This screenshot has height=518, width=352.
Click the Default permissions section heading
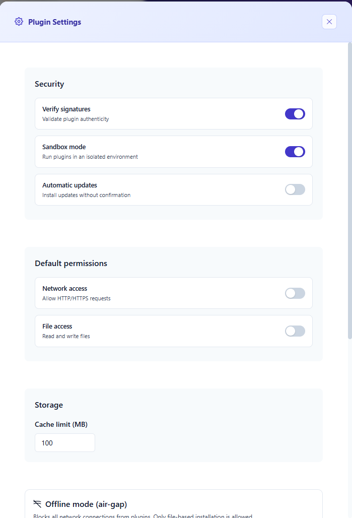[71, 263]
